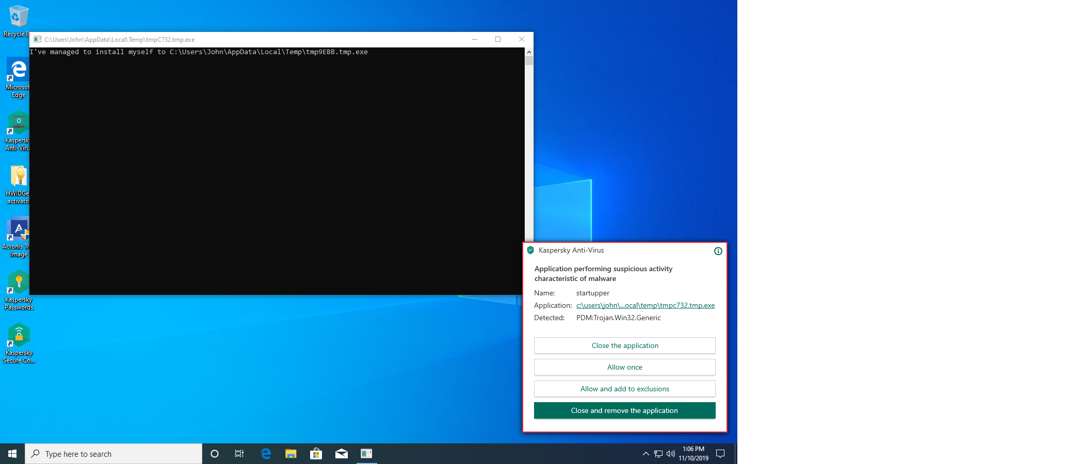Viewport: 1065px width, 464px height.
Task: Click the console title 'C:\Users\John\AppData\Local\Temp\tmpC732.tmp.exe'
Action: (120, 40)
